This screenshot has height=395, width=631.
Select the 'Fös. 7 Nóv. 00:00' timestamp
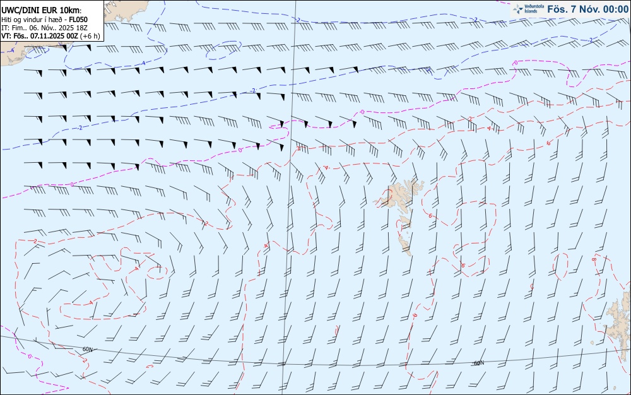pos(587,9)
